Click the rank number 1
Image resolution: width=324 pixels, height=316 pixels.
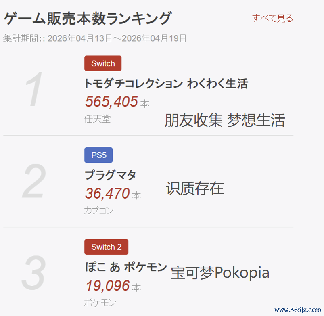pyautogui.click(x=34, y=89)
